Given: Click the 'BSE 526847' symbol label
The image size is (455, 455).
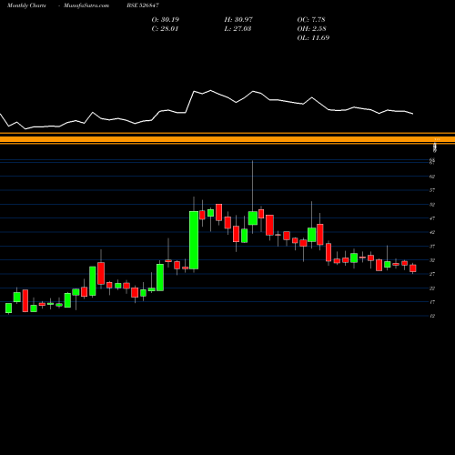Looking at the screenshot, I should pyautogui.click(x=143, y=5).
